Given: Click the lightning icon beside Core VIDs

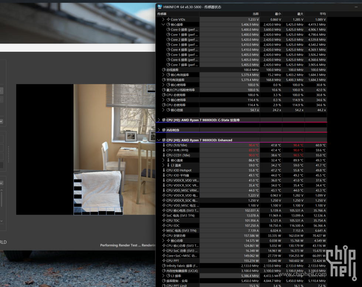Looking at the screenshot, I should 168,20.
